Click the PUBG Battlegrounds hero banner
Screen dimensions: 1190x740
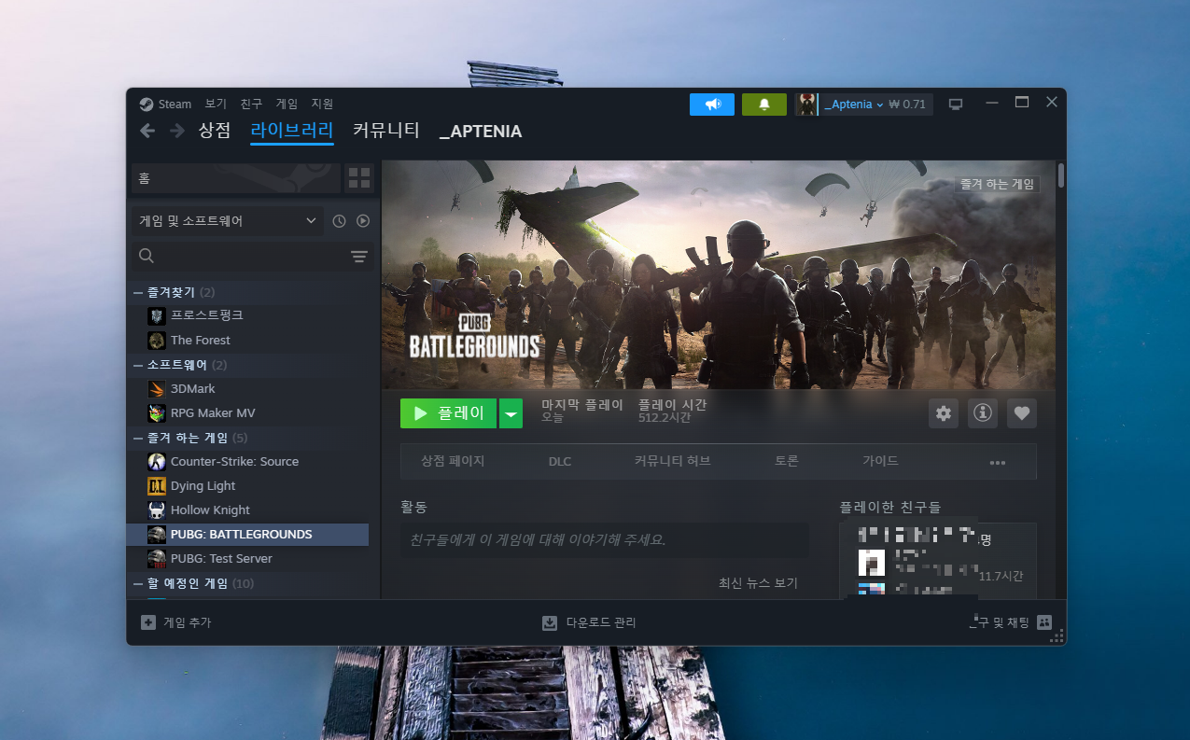coord(720,274)
